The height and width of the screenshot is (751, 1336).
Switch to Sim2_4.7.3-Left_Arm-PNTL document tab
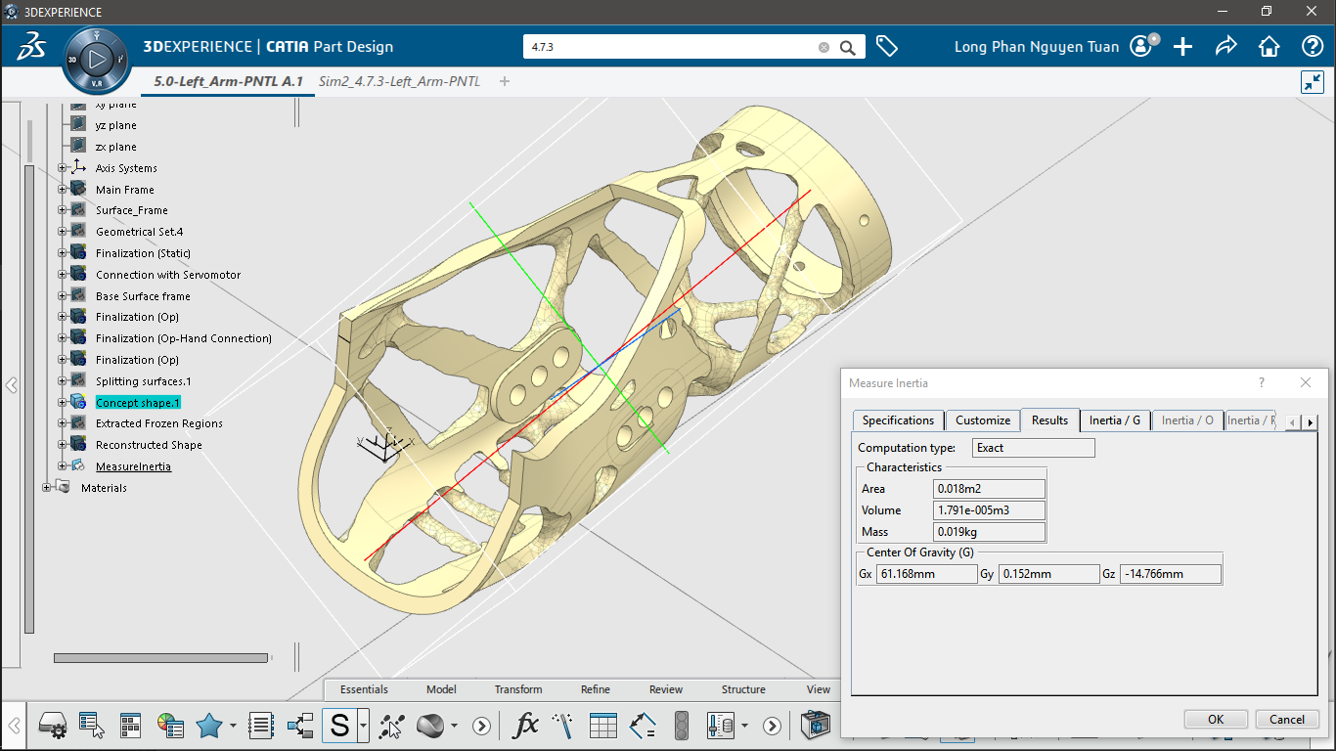399,81
